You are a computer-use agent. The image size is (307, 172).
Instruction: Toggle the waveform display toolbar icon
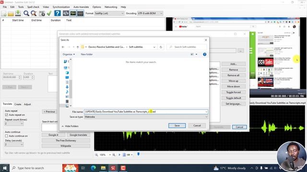point(73,13)
